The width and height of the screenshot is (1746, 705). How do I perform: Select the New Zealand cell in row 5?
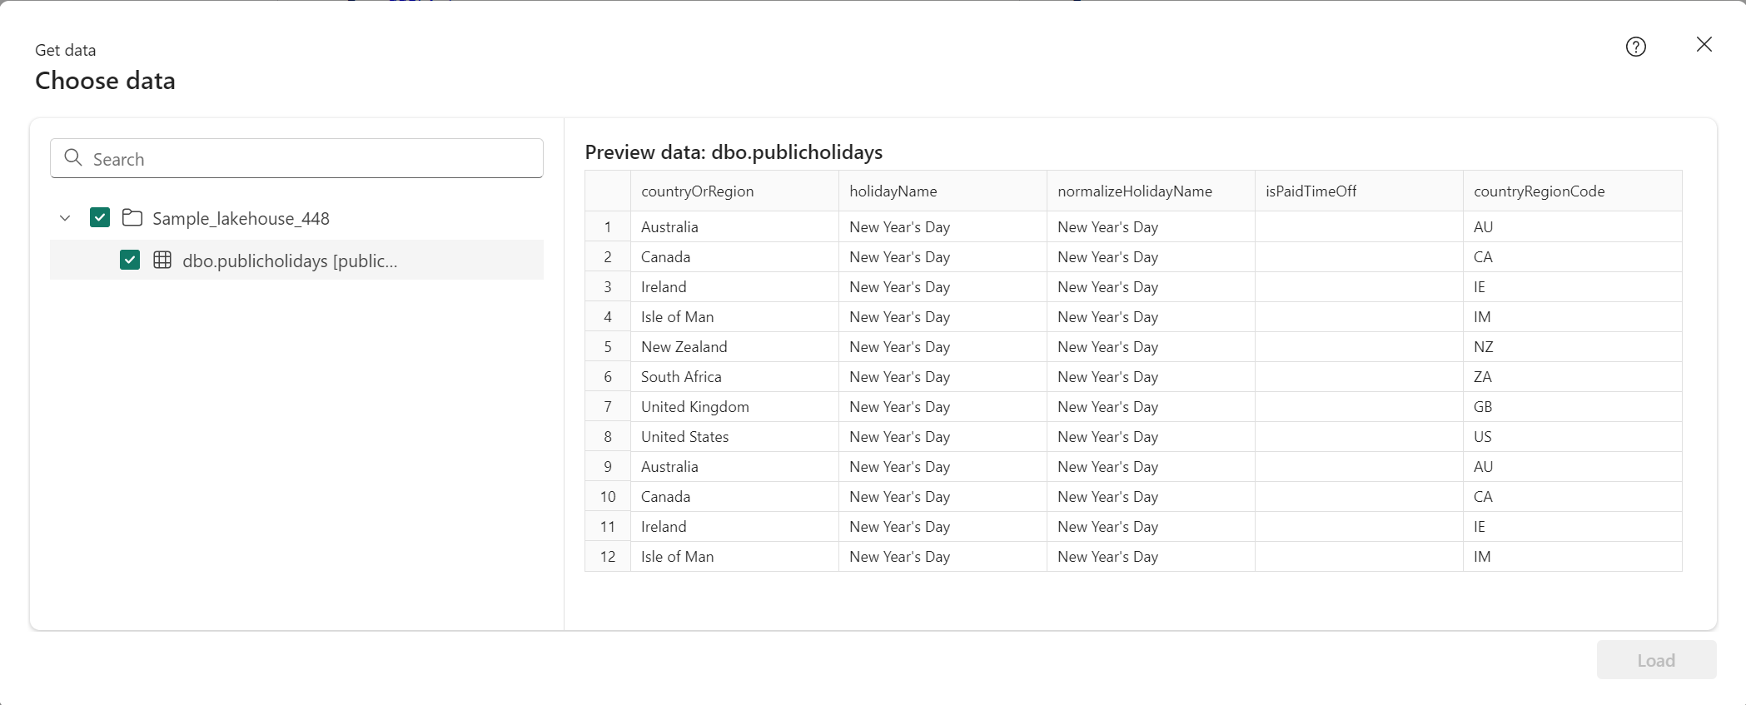pos(734,347)
